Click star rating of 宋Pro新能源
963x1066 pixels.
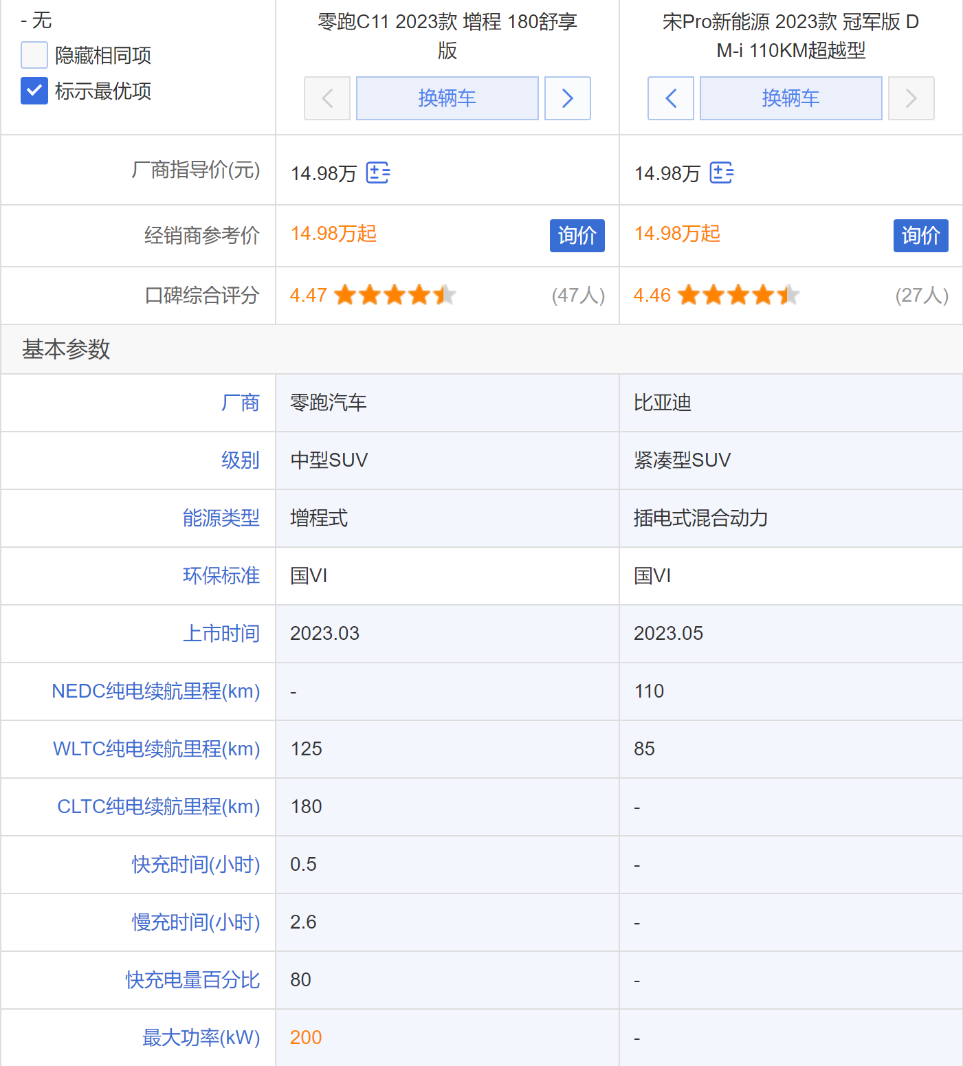click(x=739, y=296)
